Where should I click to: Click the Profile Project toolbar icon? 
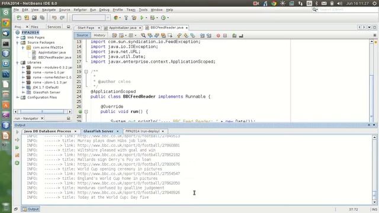click(163, 18)
